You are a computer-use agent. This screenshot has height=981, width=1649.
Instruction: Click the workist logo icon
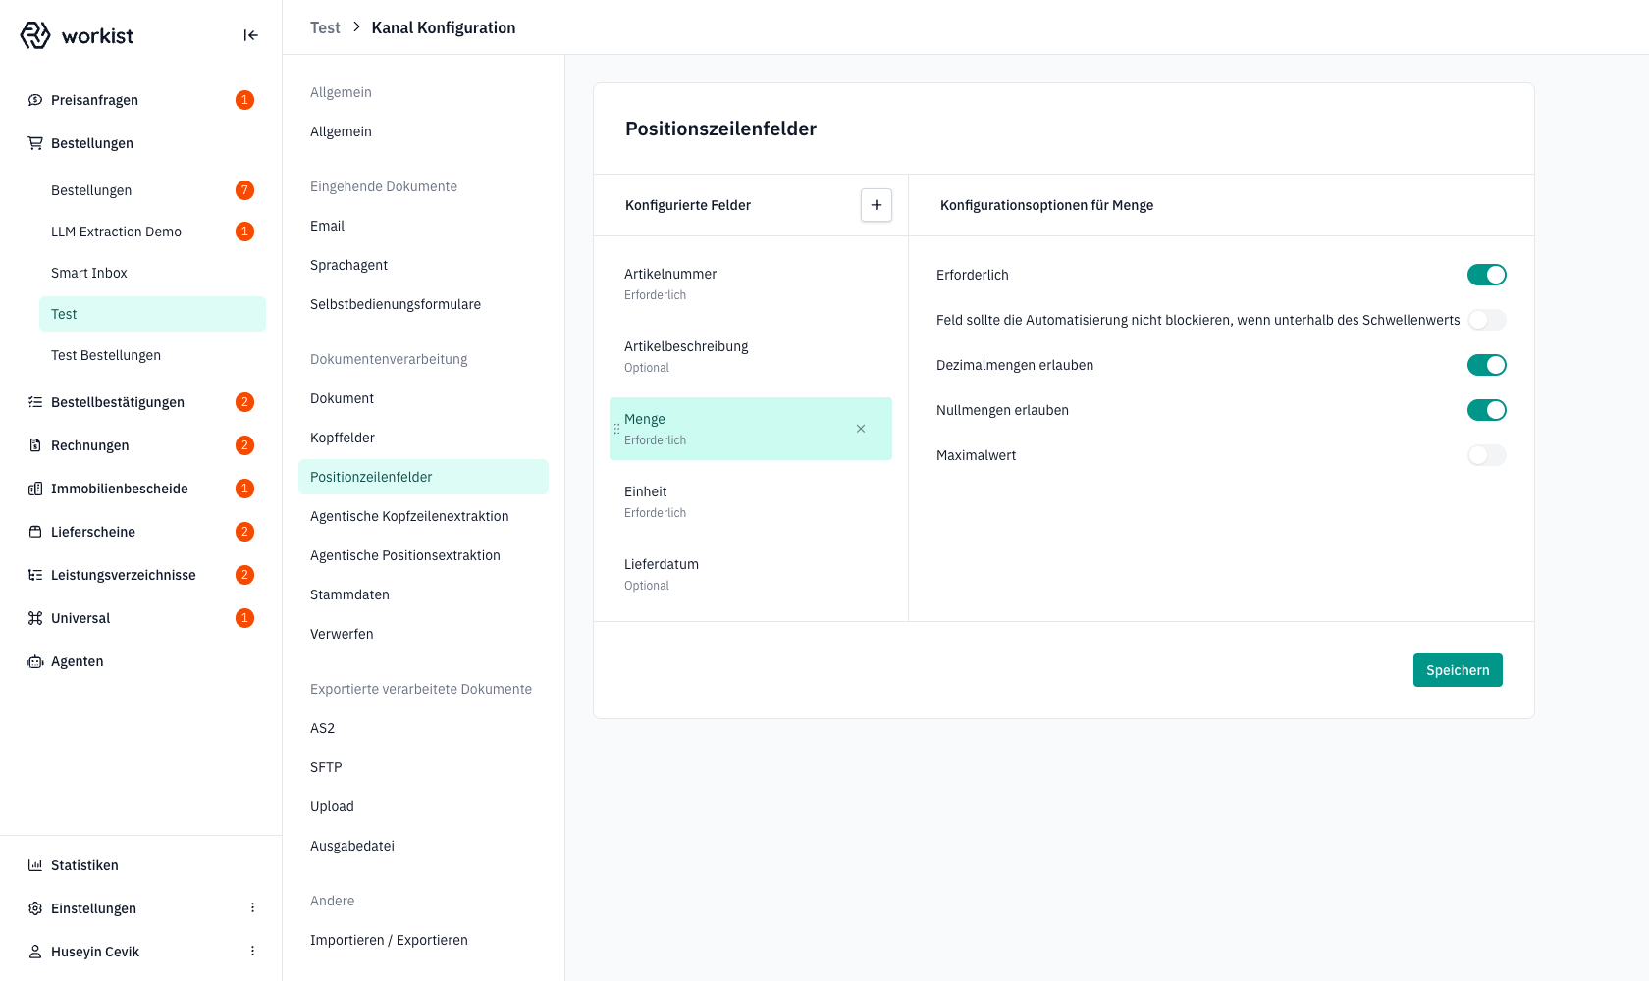point(35,35)
